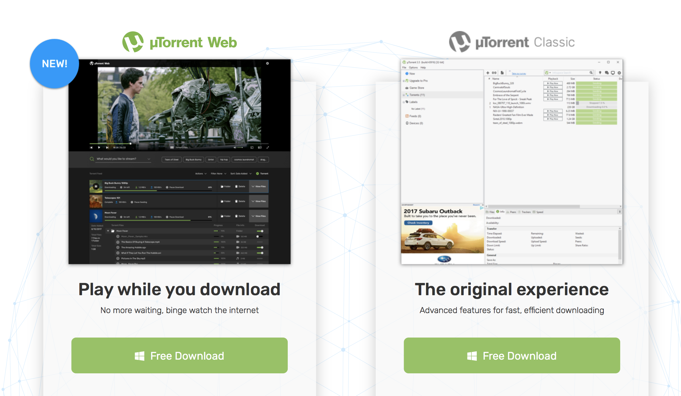Select Feeds (0) in Classic sidebar

[x=413, y=116]
